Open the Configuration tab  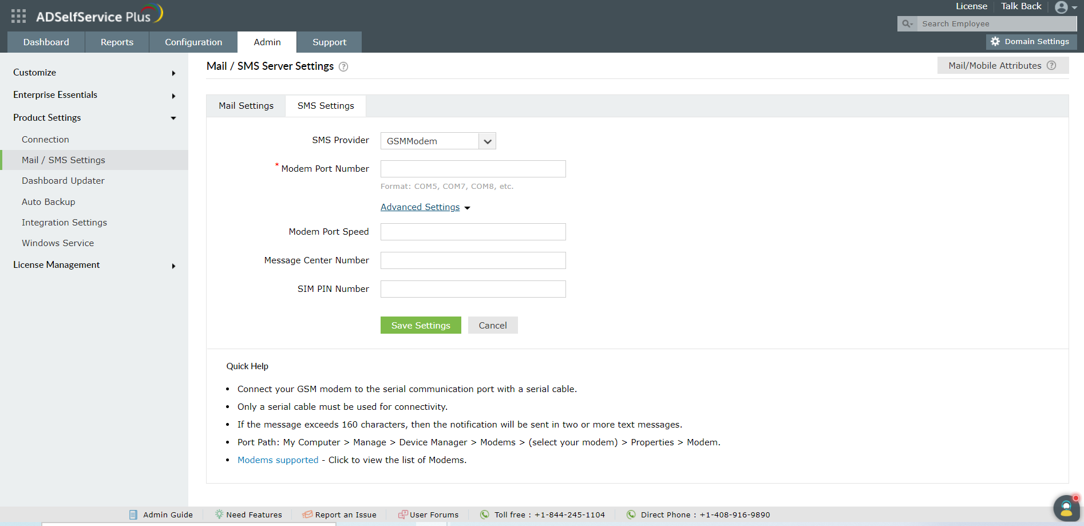pyautogui.click(x=193, y=42)
